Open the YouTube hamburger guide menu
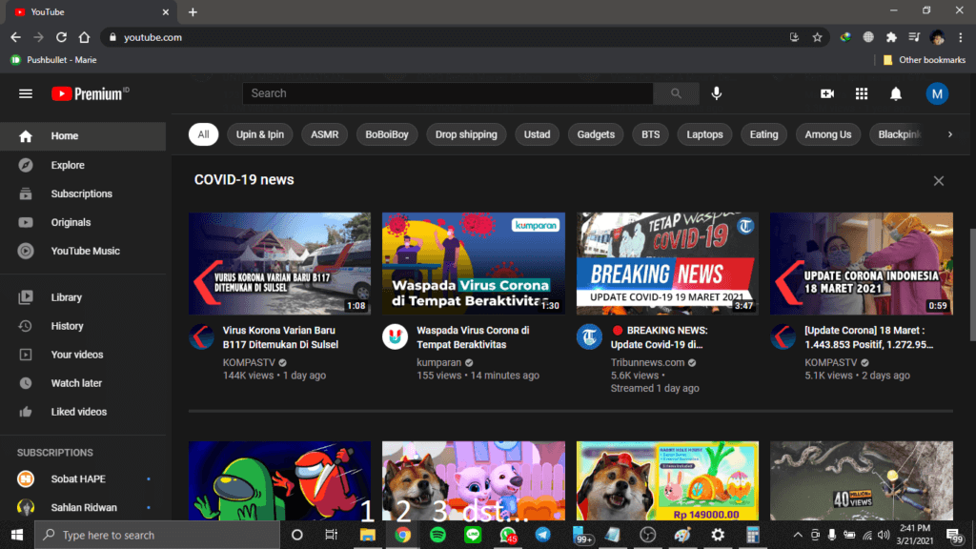The height and width of the screenshot is (549, 976). 26,94
